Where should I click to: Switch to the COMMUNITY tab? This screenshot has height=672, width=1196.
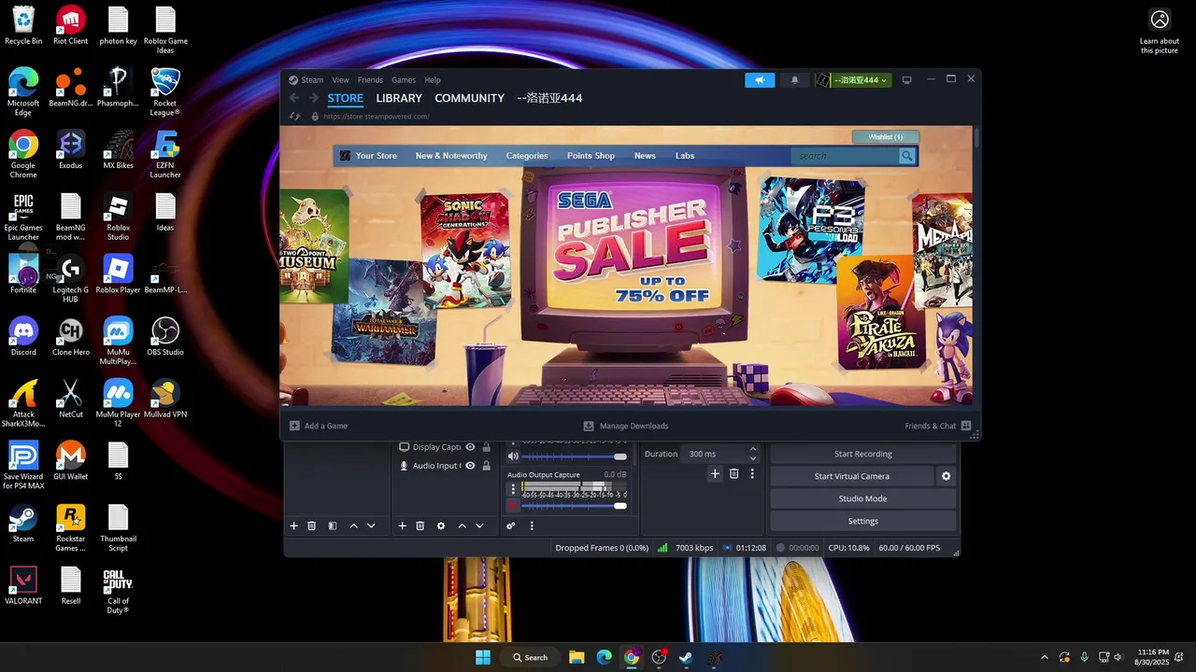[x=469, y=98]
